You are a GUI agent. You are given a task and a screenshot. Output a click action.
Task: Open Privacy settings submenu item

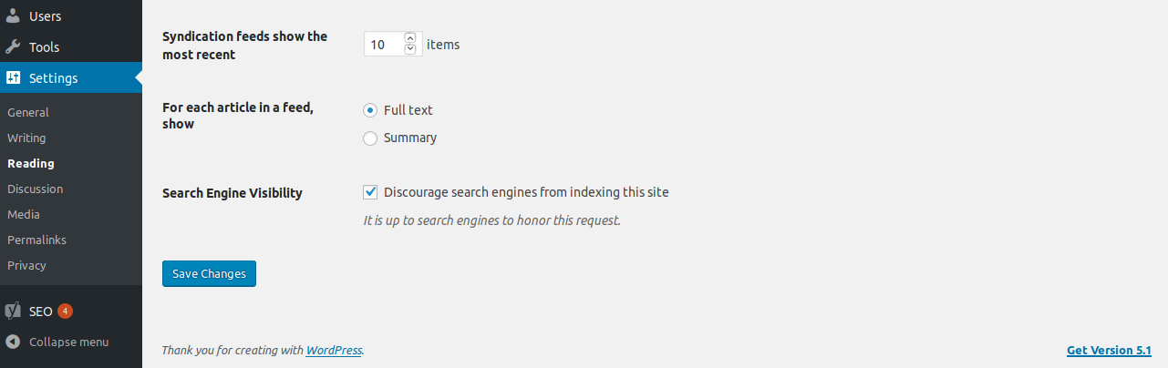[x=26, y=265]
